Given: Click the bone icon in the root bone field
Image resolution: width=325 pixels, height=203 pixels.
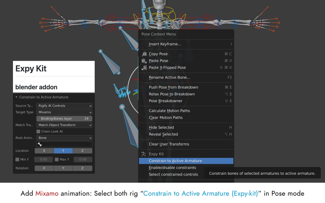Looking at the screenshot, I should coord(40,144).
